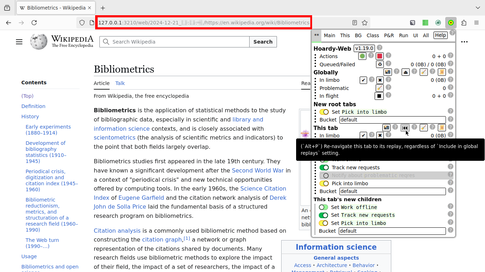Image resolution: width=485 pixels, height=272 pixels.
Task: Click the green Actions start-capture circle button
Action: [x=362, y=56]
